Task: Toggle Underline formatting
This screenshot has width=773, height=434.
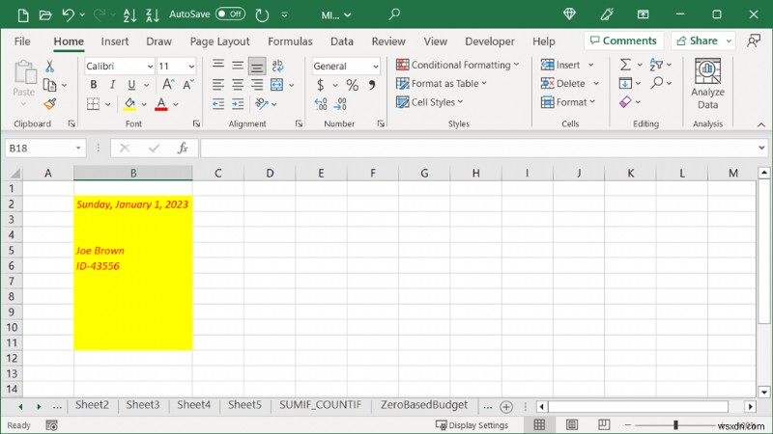Action: pos(131,85)
